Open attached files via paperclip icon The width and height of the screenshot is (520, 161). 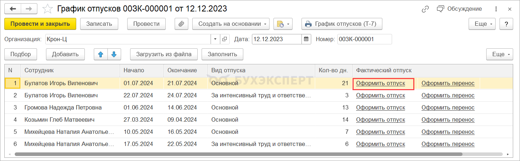(x=181, y=24)
